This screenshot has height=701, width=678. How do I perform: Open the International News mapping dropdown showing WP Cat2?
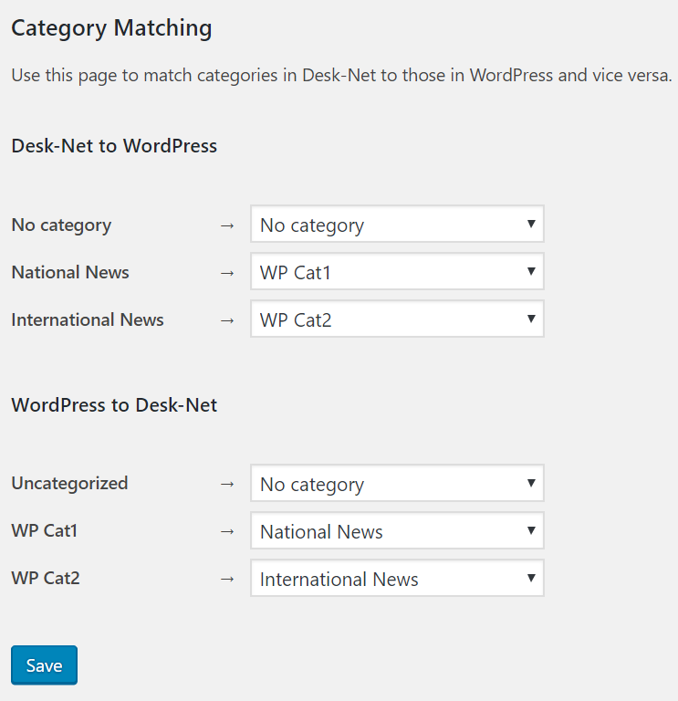397,319
